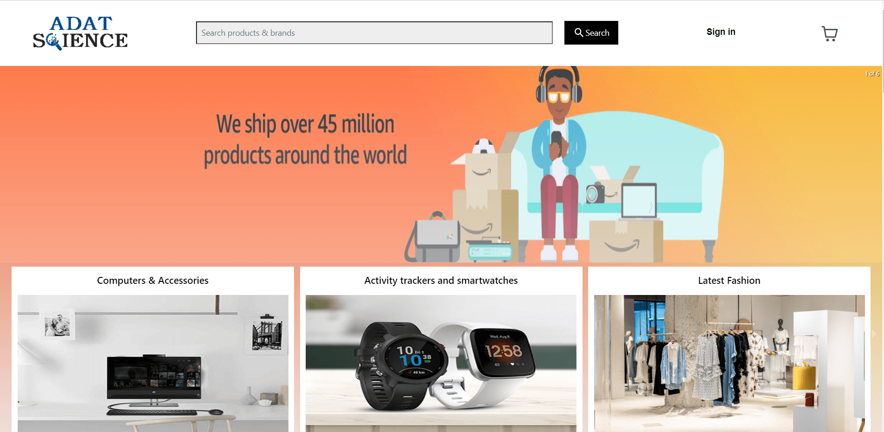The image size is (884, 432).
Task: Click the Latest Fashion heading
Action: 729,281
